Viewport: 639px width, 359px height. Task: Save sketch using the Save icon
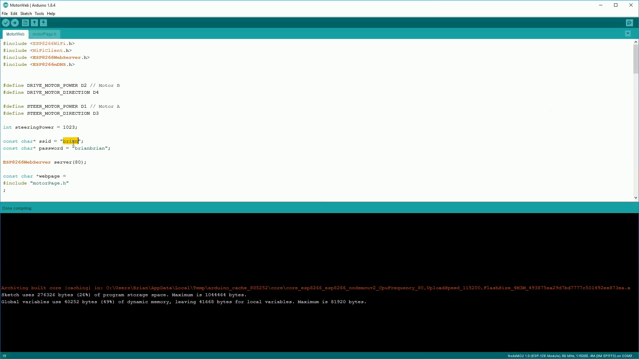pos(43,23)
